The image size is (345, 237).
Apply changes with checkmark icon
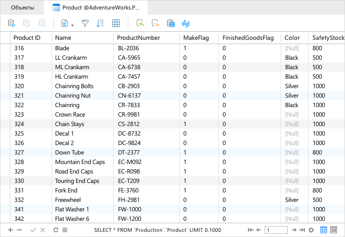(33, 230)
